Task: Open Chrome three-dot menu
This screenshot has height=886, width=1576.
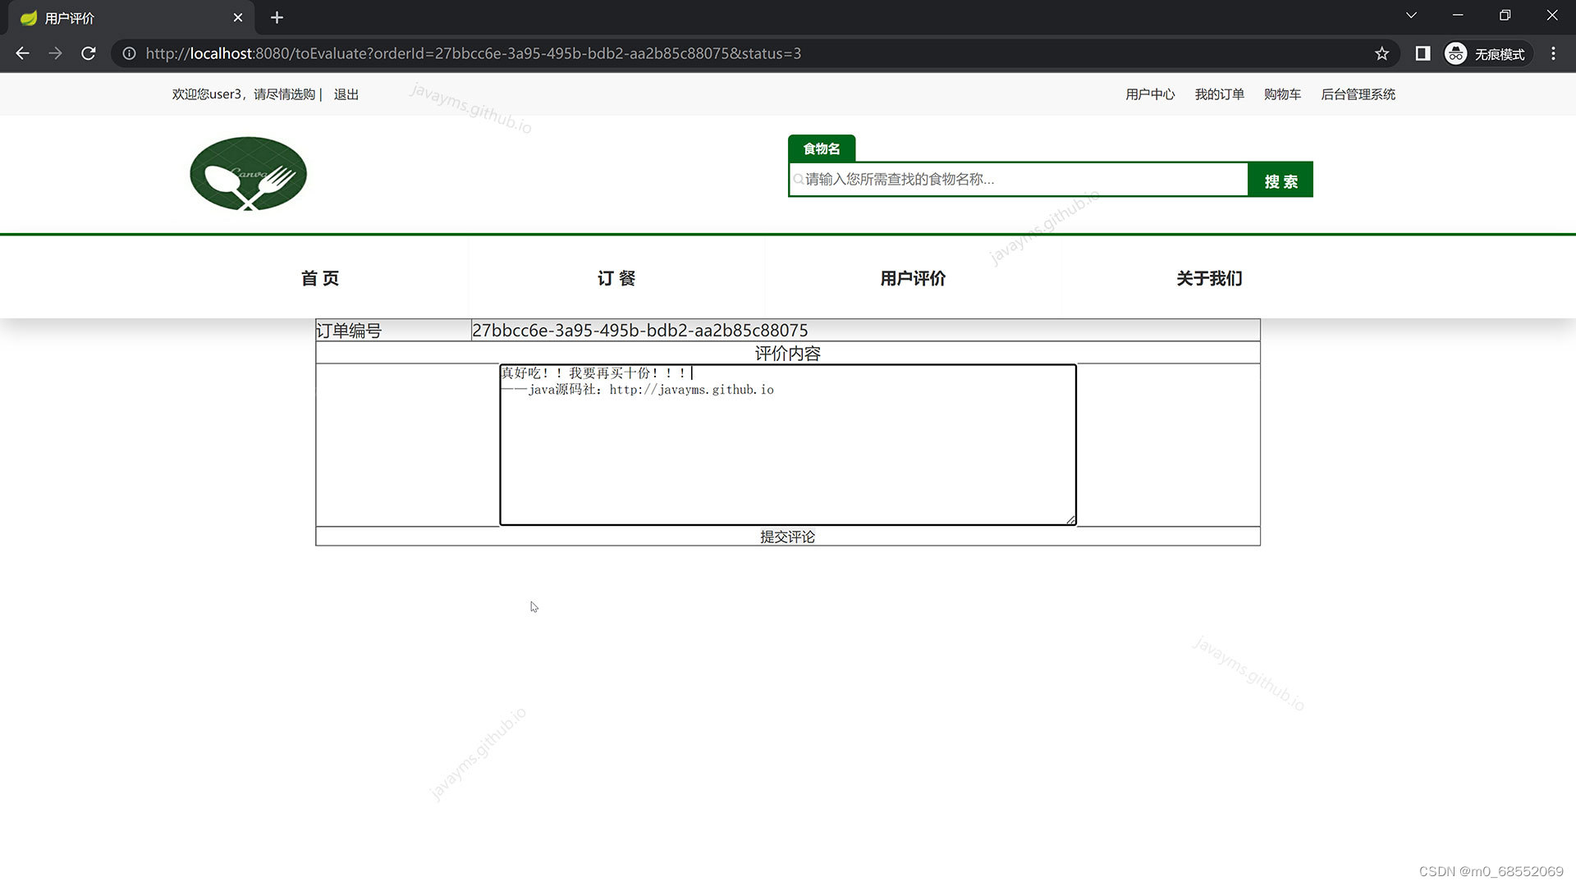Action: coord(1553,53)
